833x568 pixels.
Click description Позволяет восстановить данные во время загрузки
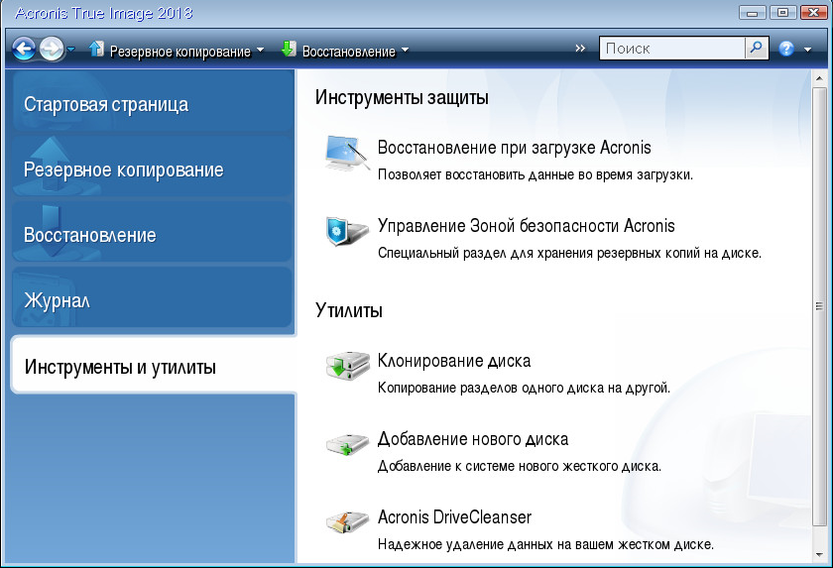tap(535, 174)
